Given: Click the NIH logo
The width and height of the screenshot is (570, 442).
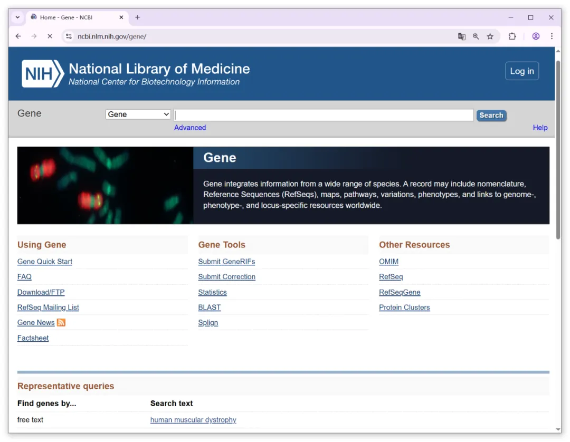Looking at the screenshot, I should [x=43, y=74].
